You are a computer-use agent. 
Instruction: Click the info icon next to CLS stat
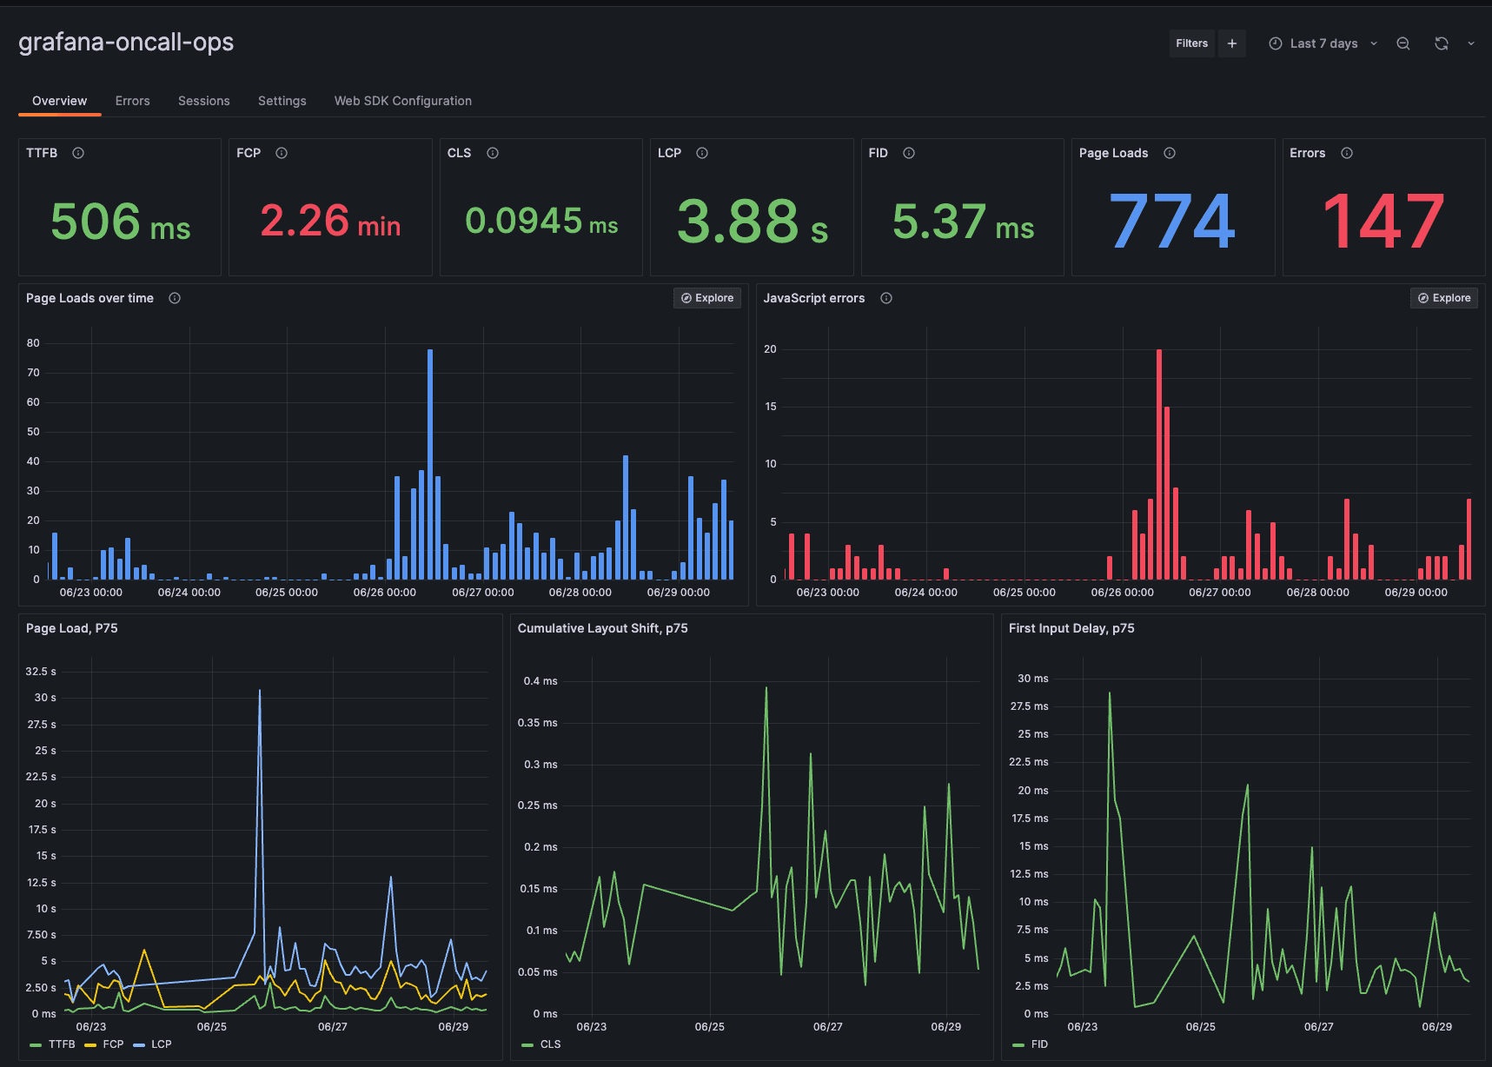pos(492,153)
